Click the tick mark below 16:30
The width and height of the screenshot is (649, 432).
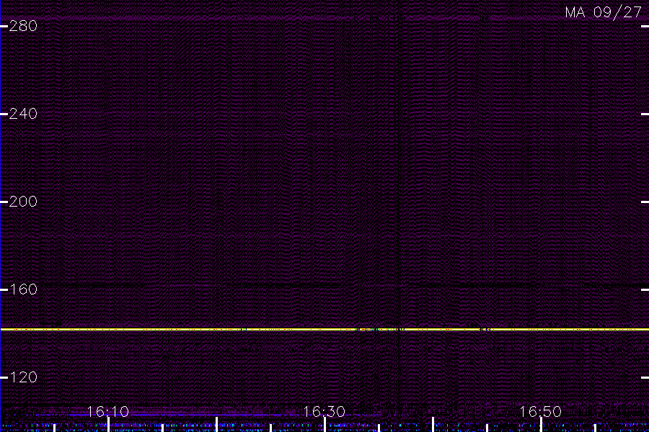[324, 425]
